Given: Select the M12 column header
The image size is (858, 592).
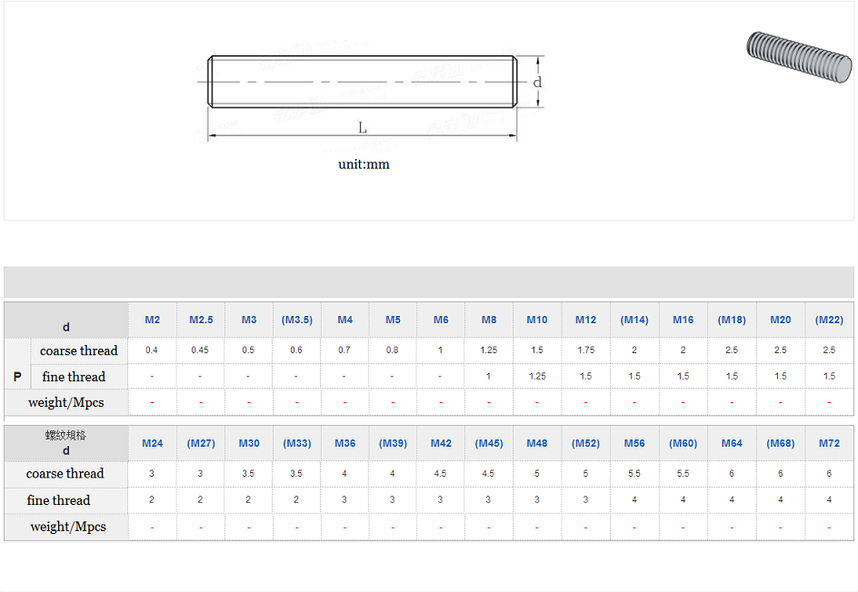Looking at the screenshot, I should pyautogui.click(x=585, y=320).
